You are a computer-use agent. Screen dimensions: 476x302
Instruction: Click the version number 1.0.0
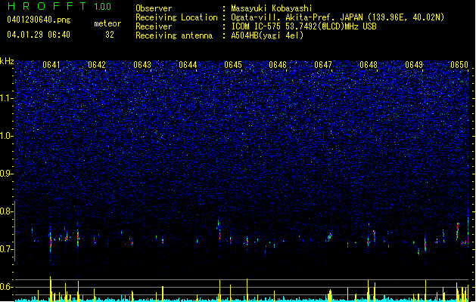(x=102, y=7)
